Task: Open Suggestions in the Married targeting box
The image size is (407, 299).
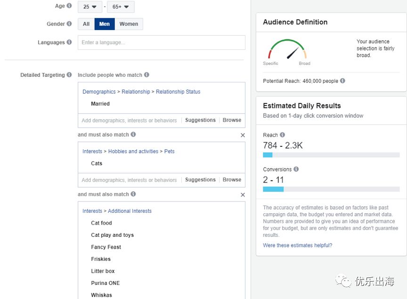Action: pyautogui.click(x=200, y=120)
